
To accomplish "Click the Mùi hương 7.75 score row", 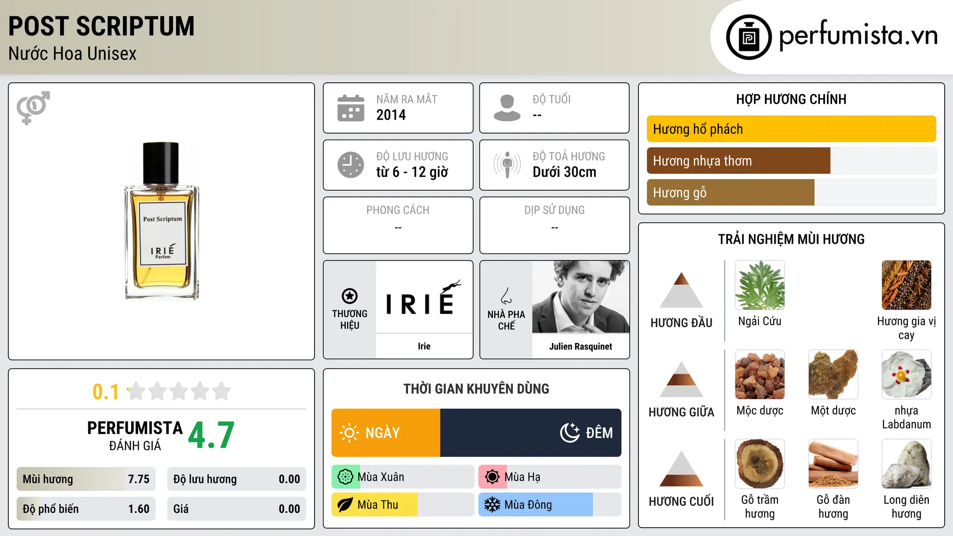I will tap(86, 479).
